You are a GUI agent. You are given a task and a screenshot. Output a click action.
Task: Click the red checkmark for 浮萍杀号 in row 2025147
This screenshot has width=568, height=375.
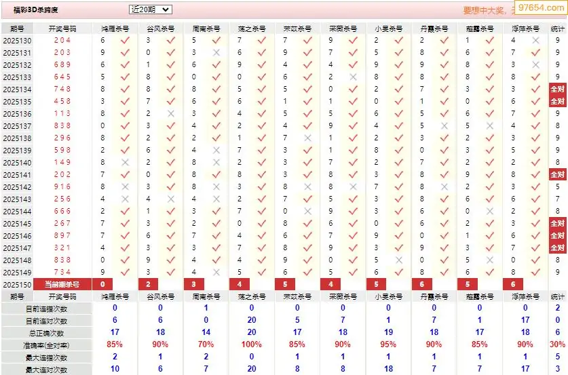(x=535, y=248)
